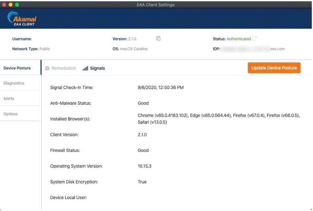
Task: Click the Anti-Malware Status Good value
Action: [x=143, y=103]
